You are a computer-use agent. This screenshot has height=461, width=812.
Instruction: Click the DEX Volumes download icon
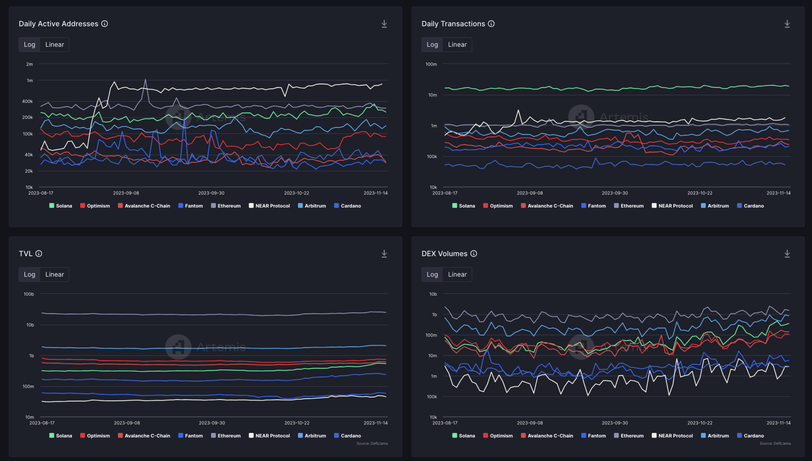(787, 254)
